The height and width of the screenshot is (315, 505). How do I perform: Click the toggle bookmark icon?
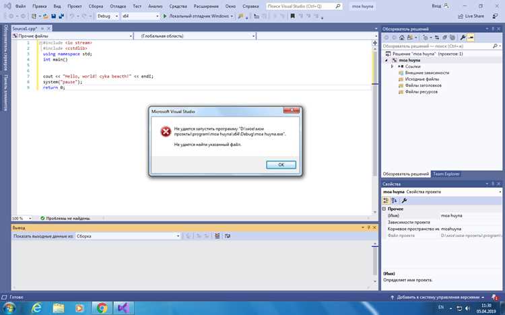[292, 16]
